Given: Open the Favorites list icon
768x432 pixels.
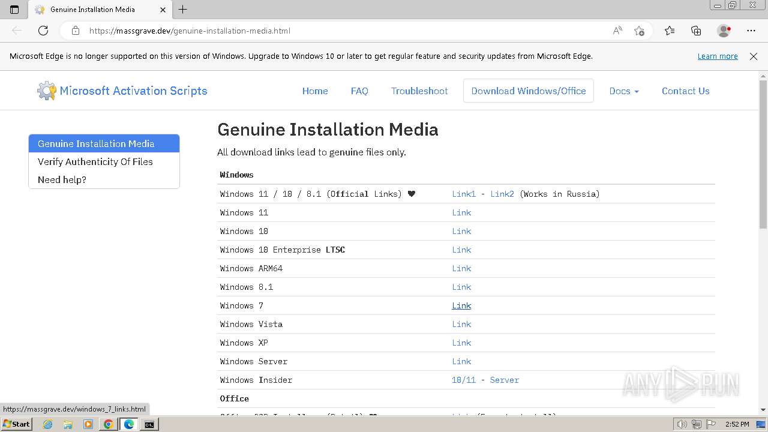Looking at the screenshot, I should [x=670, y=31].
